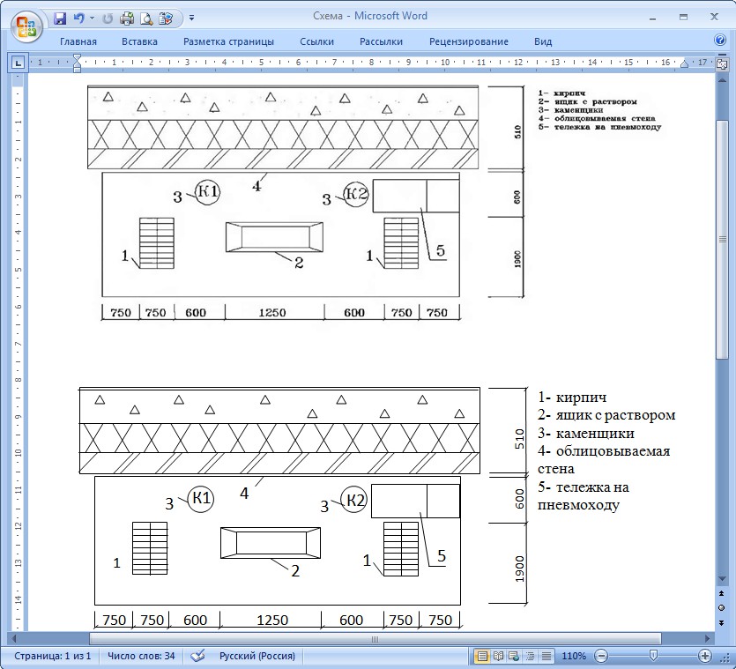Viewport: 736px width, 669px height.
Task: Click the right indent marker on the ruler
Action: pyautogui.click(x=684, y=64)
